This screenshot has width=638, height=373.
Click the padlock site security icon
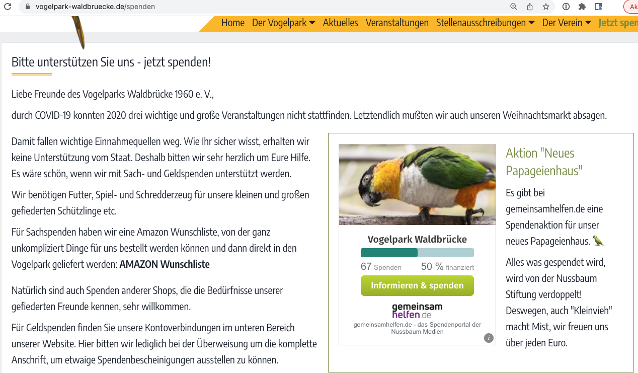[x=27, y=7]
